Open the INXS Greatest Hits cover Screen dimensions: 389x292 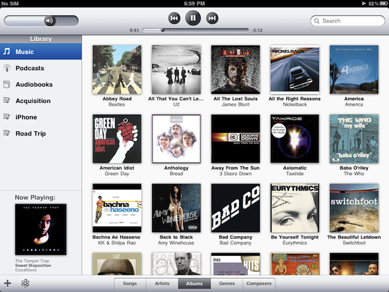point(235,263)
